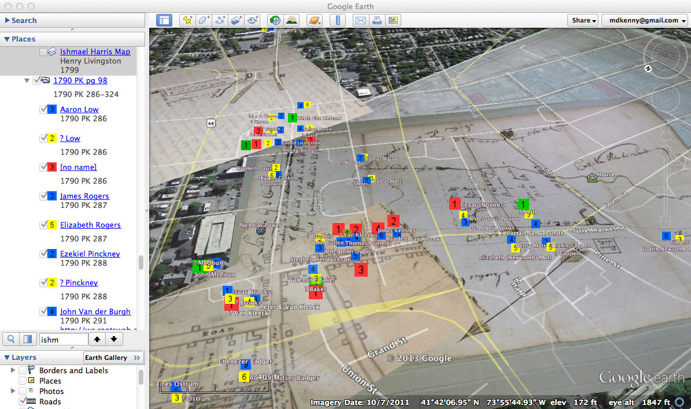Expand the Photos layer tree
This screenshot has height=409, width=691.
pyautogui.click(x=13, y=391)
